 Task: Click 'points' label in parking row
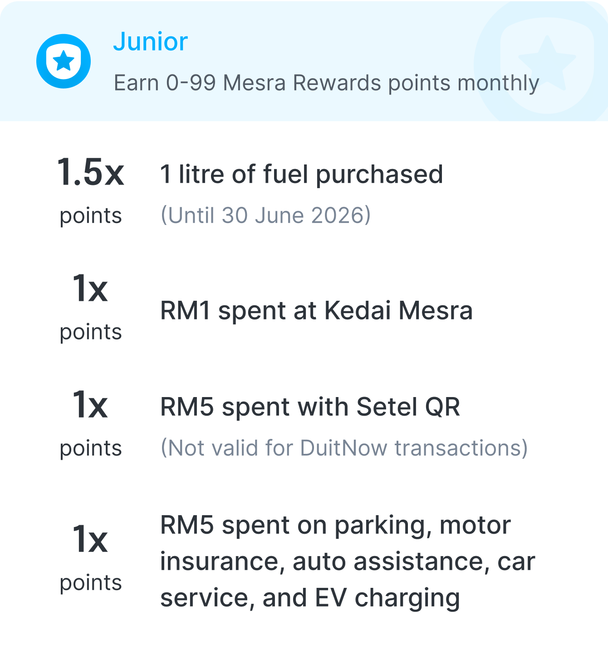91,583
